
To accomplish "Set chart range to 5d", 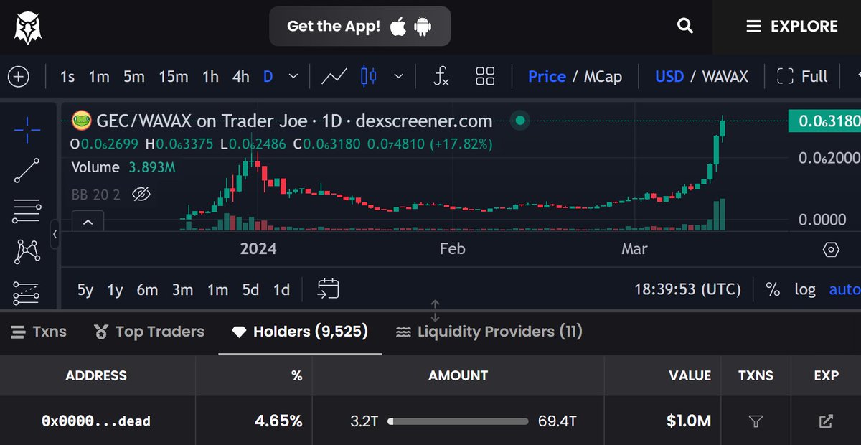I will click(250, 289).
